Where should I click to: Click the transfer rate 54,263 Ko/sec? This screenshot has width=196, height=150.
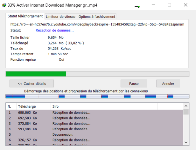tap(59, 48)
